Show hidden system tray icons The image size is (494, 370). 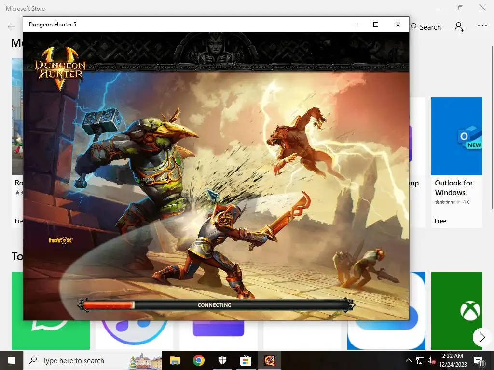pyautogui.click(x=408, y=360)
